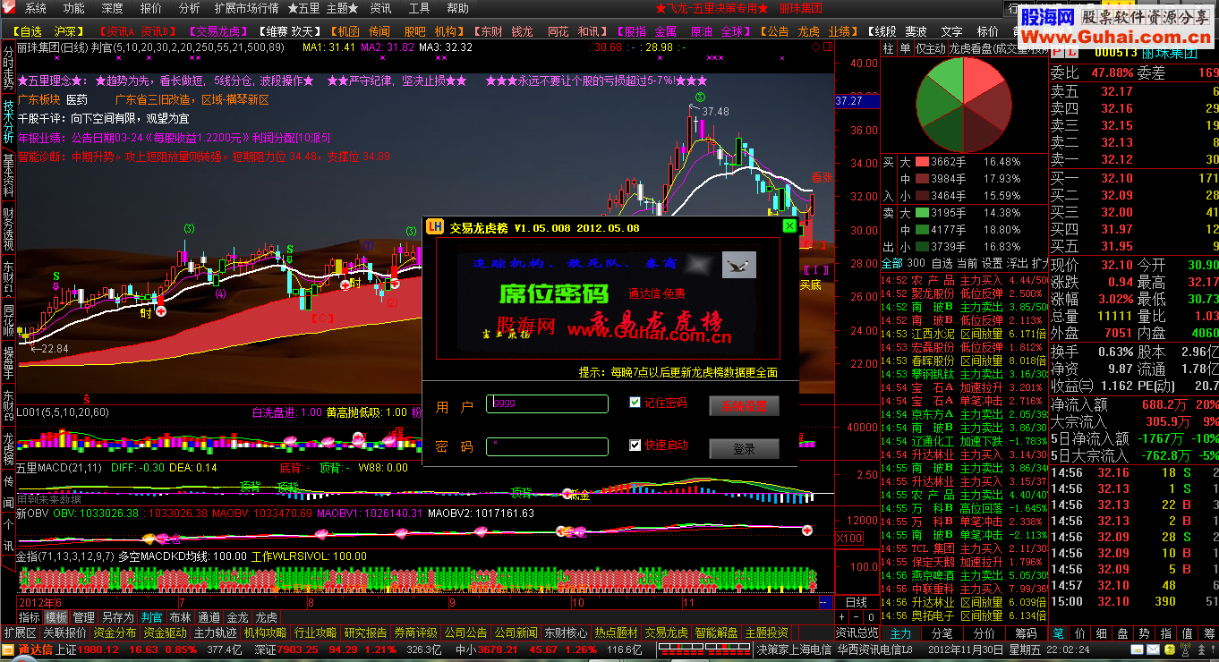Open the 基本资料 vertical side tab

7,174
